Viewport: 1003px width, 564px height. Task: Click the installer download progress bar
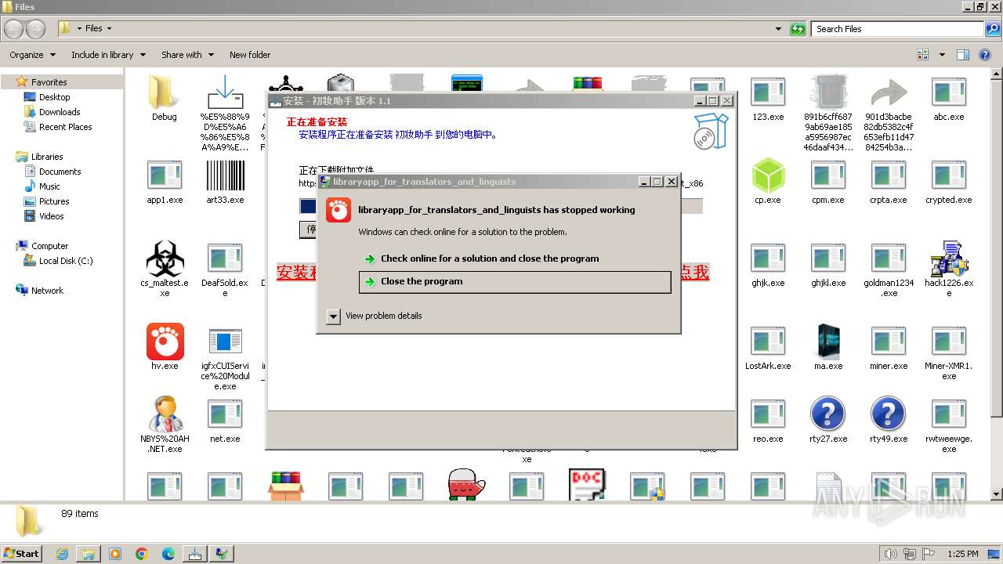click(501, 206)
